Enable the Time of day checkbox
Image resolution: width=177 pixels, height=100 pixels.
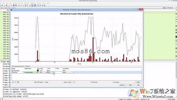pyautogui.click(x=91, y=82)
